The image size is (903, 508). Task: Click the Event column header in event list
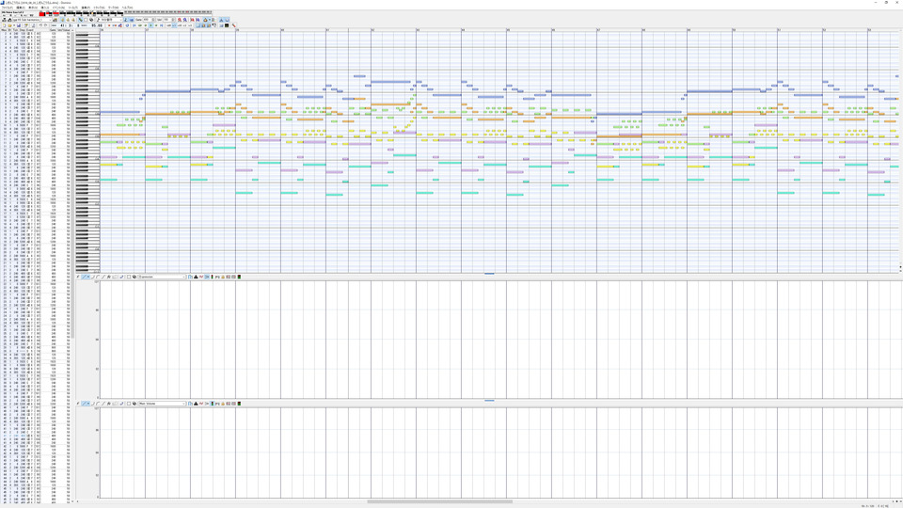coord(31,30)
